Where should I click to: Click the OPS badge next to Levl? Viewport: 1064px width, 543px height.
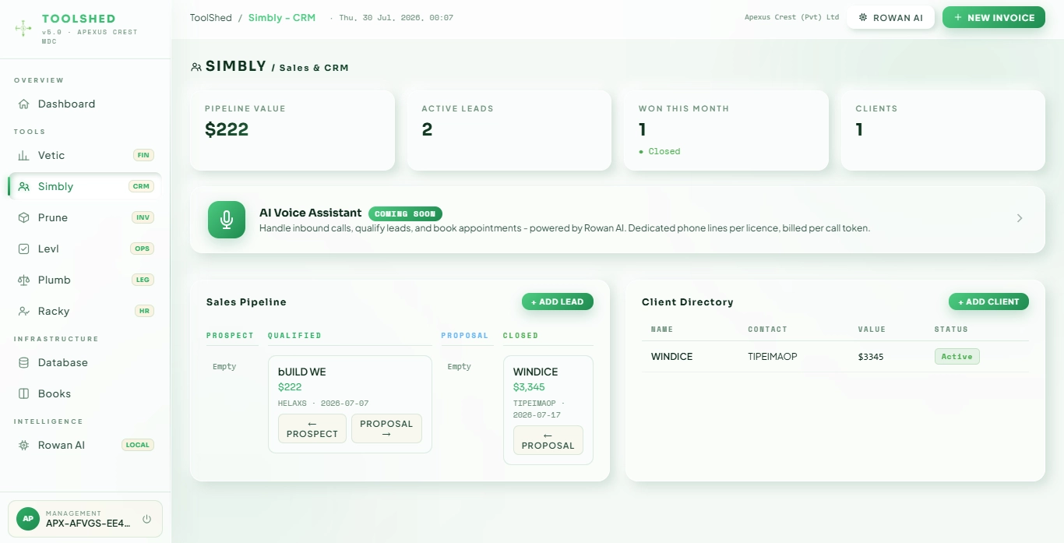click(142, 249)
